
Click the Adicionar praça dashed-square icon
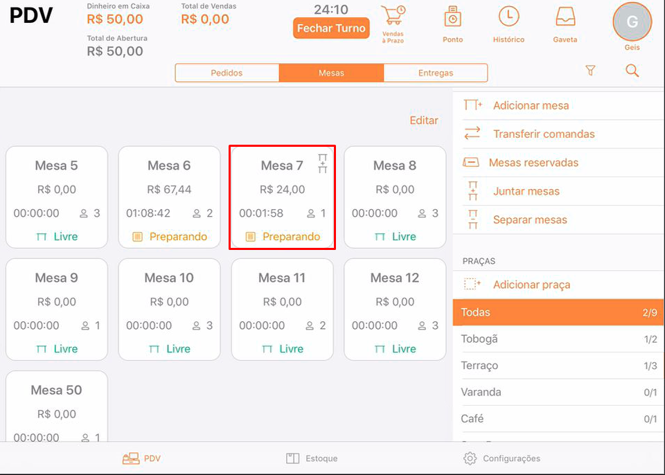coord(472,284)
